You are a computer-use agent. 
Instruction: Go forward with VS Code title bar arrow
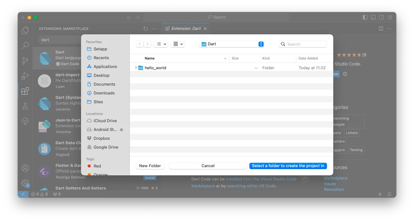pyautogui.click(x=137, y=17)
